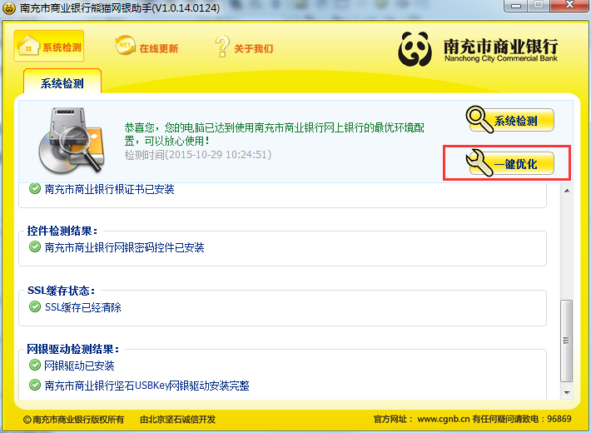Click the SSL缓存状态 section heading
The image size is (591, 433).
pos(61,291)
